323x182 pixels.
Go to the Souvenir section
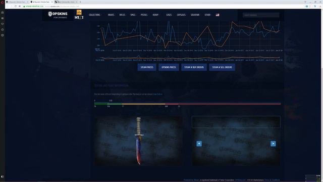tap(195, 15)
